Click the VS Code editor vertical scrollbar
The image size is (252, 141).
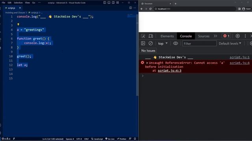coord(137,55)
